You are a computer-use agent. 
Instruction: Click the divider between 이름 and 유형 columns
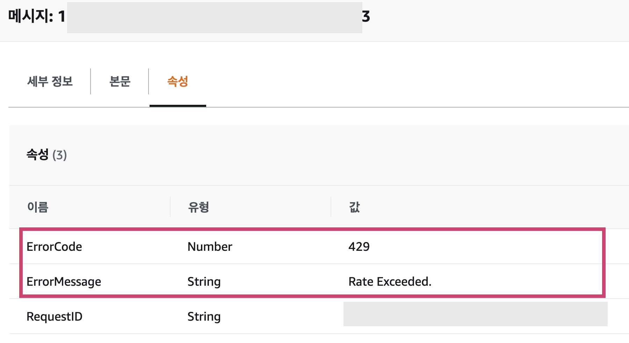170,207
